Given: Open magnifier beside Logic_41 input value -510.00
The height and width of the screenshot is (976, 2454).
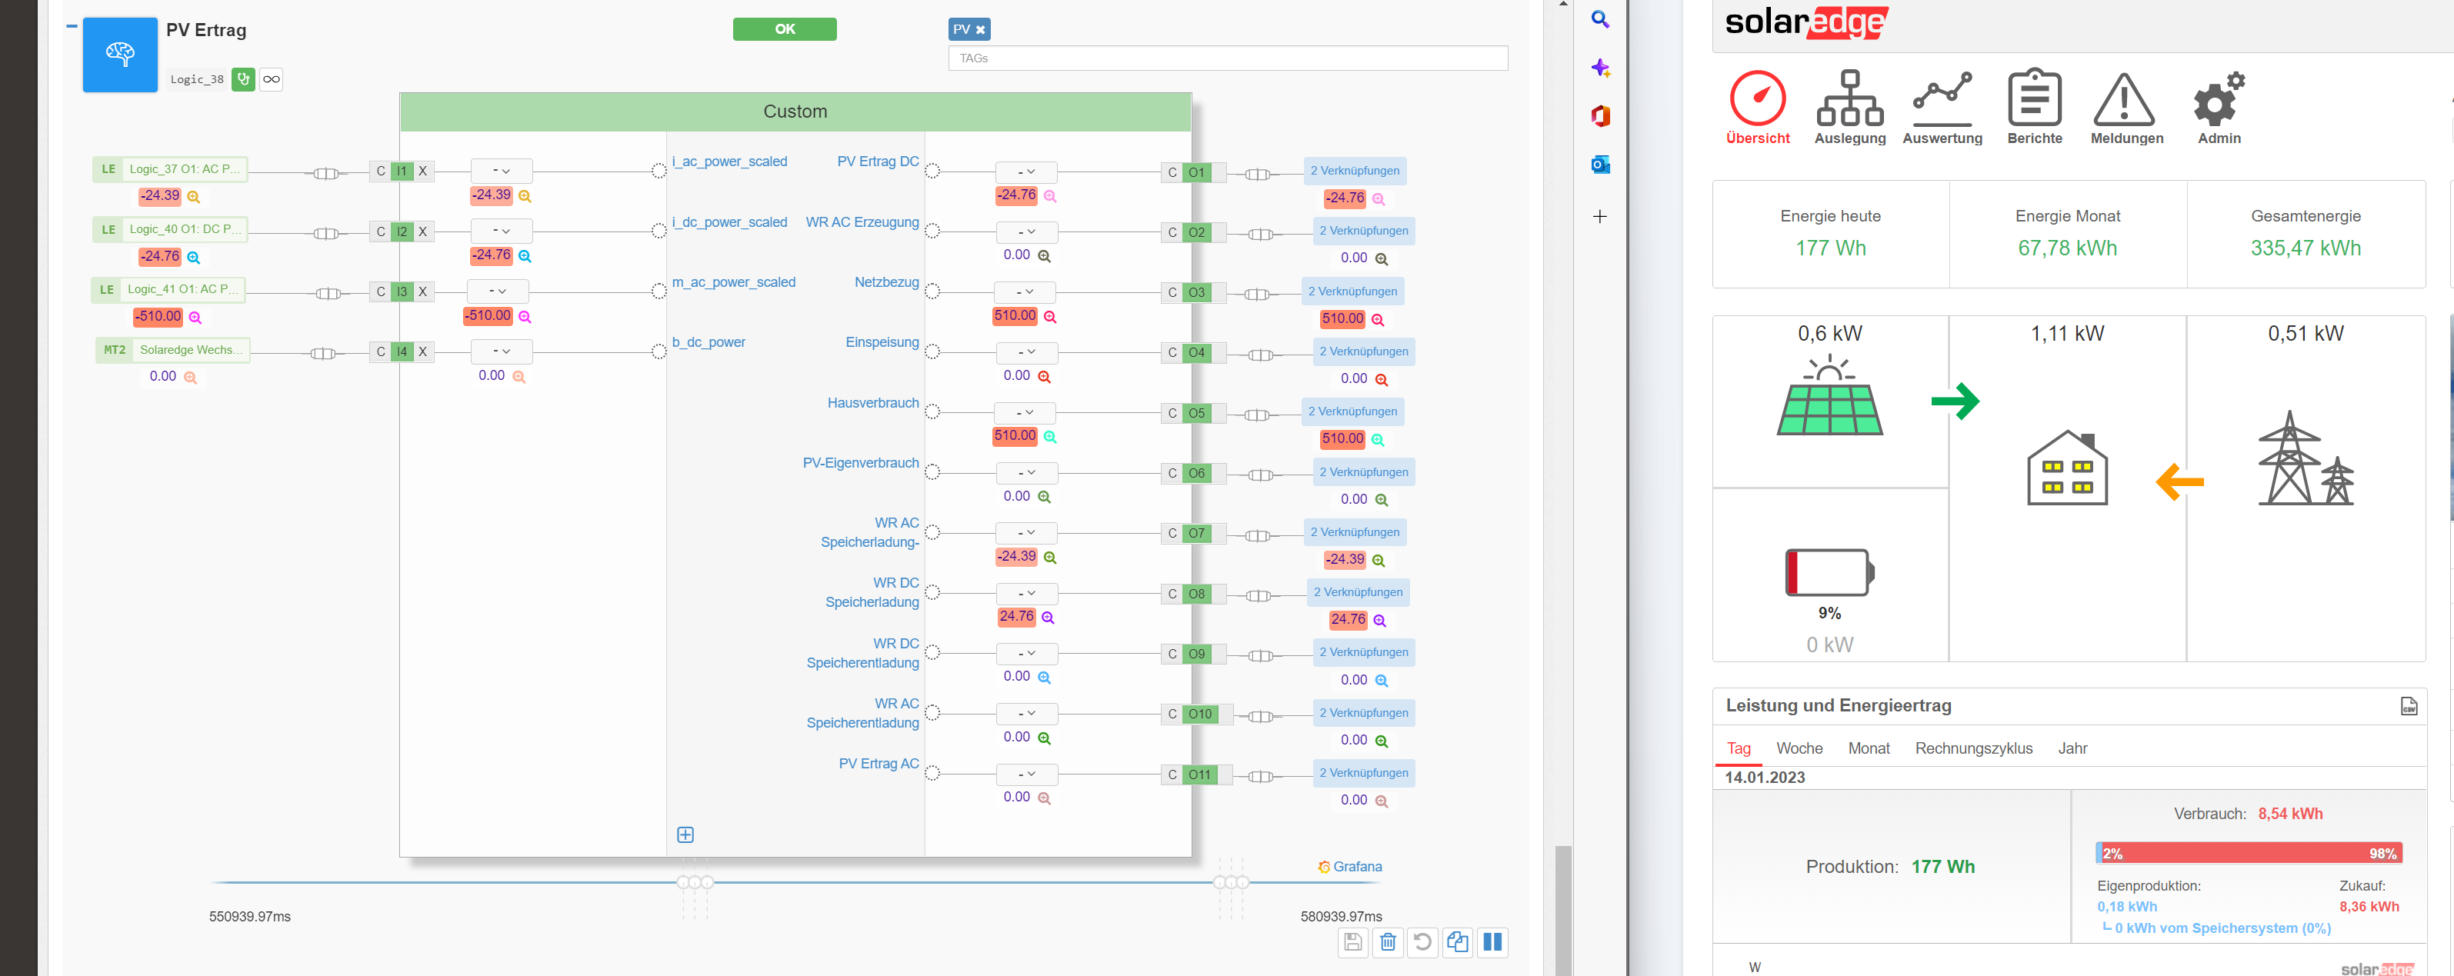Looking at the screenshot, I should (x=195, y=317).
